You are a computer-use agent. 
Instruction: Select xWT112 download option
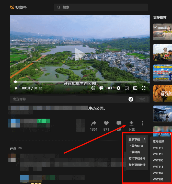coord(158,154)
